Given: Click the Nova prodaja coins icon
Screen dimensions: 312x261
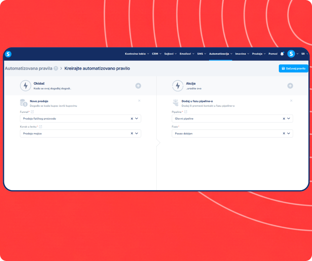Looking at the screenshot, I should [24, 103].
